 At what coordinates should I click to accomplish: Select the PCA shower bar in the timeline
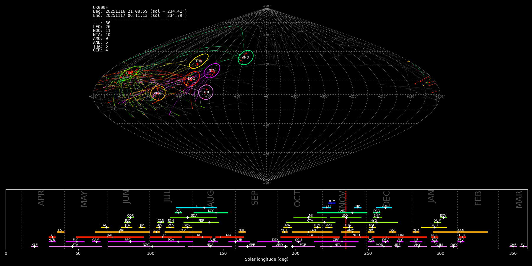pos(171,242)
